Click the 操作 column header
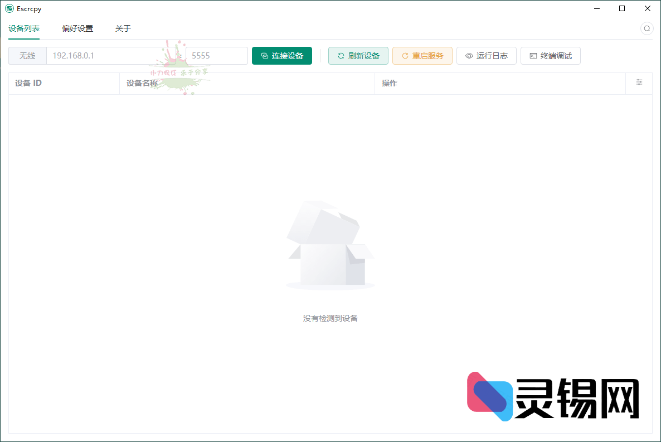This screenshot has height=442, width=661. (390, 83)
